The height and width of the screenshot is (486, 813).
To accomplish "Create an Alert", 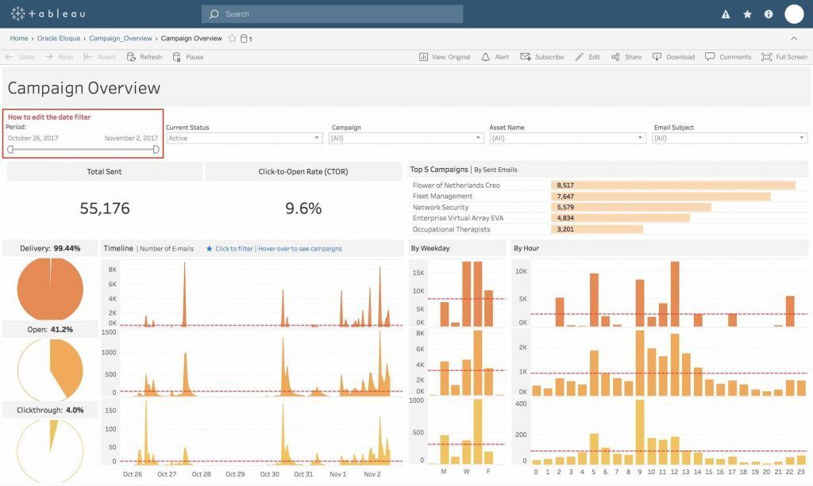I will 495,57.
